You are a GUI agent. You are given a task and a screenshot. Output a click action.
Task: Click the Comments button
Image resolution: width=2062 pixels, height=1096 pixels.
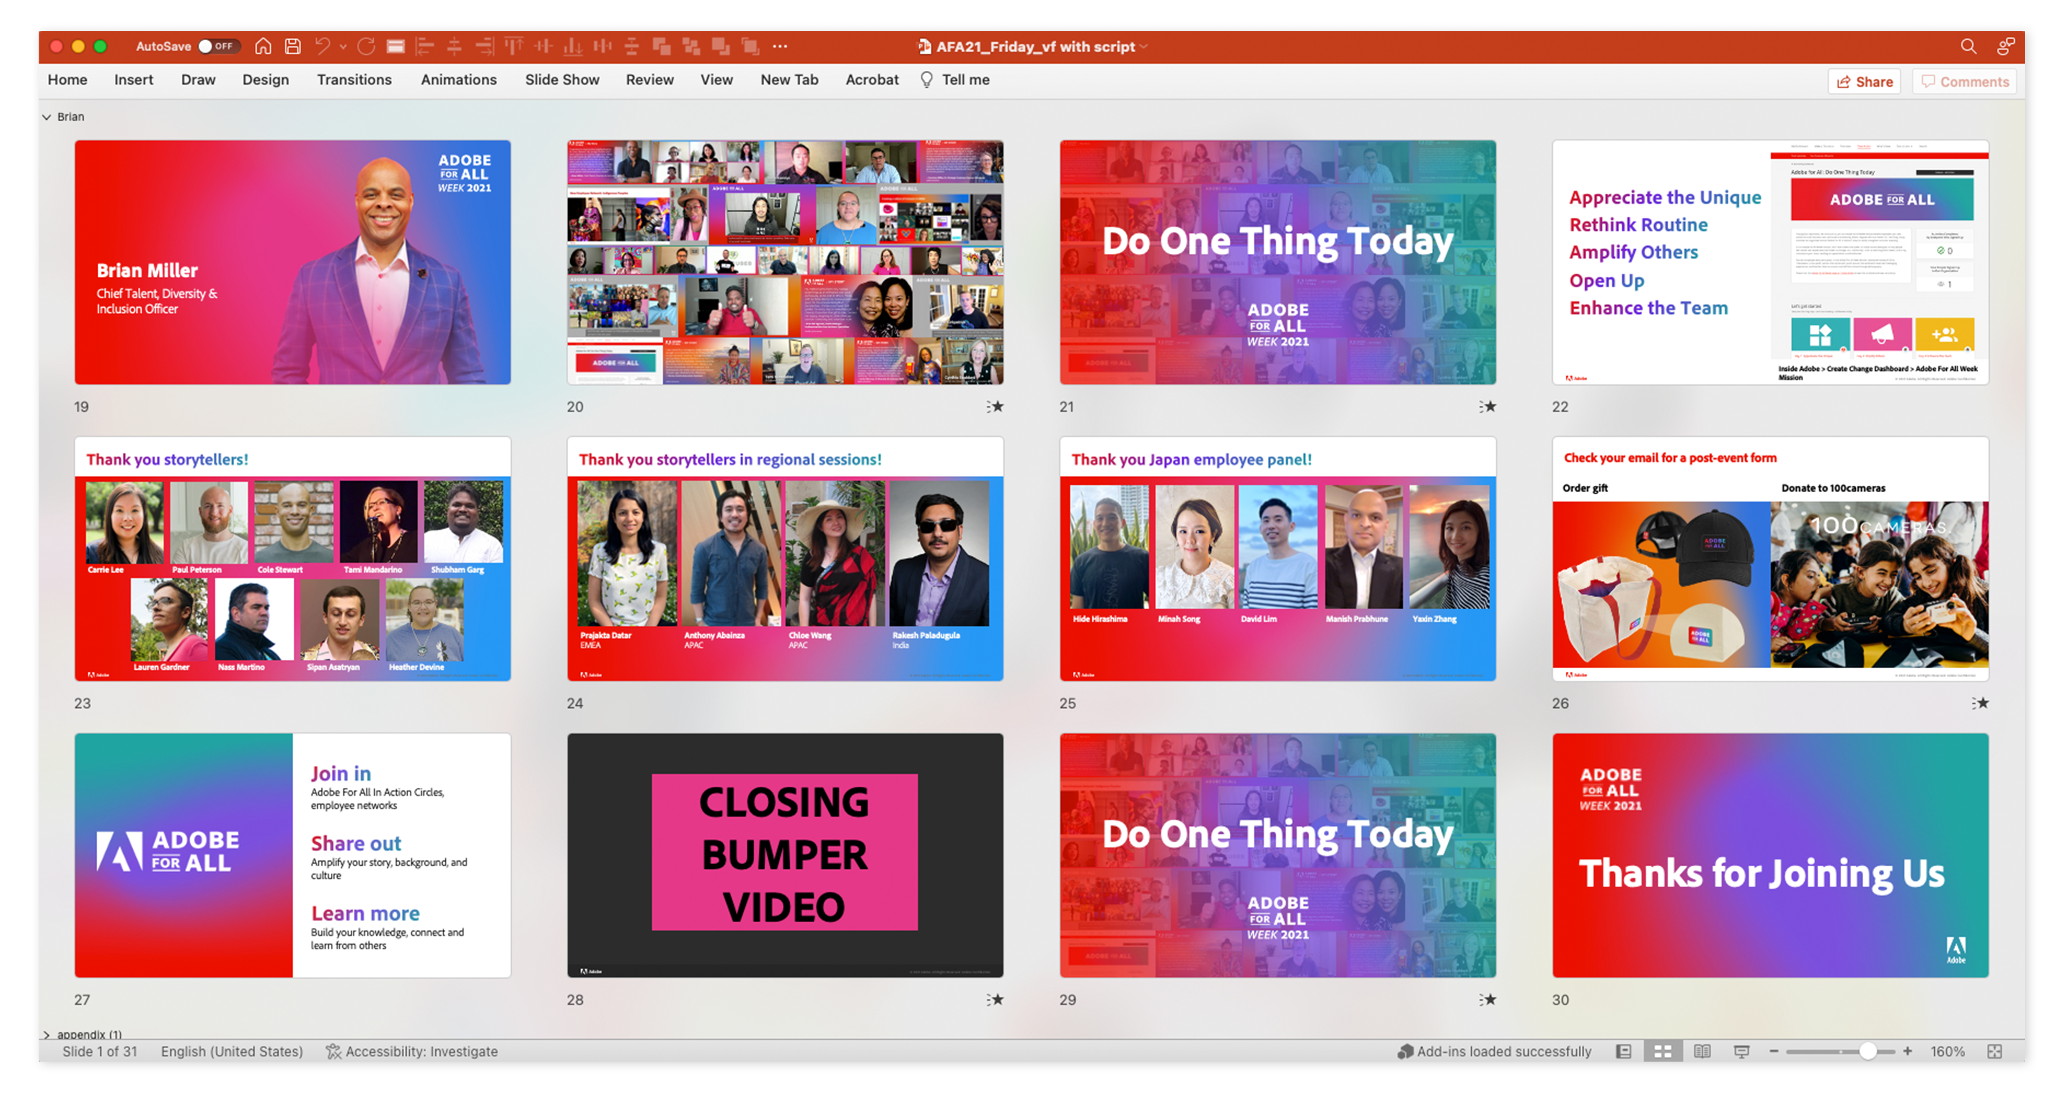point(1964,82)
